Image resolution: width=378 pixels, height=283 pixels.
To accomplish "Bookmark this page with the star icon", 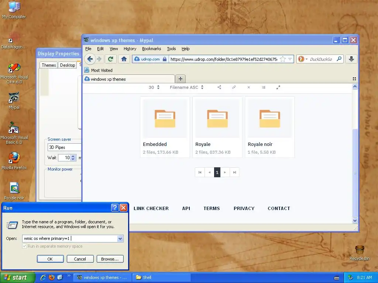I will 283,59.
